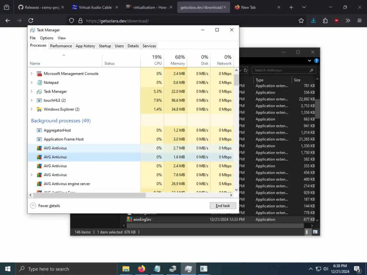Switch to the Startup tab
This screenshot has width=367, height=275.
click(104, 46)
